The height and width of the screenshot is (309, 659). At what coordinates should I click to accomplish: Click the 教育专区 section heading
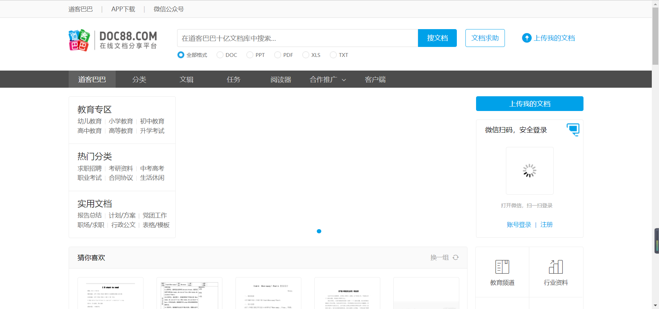(95, 110)
